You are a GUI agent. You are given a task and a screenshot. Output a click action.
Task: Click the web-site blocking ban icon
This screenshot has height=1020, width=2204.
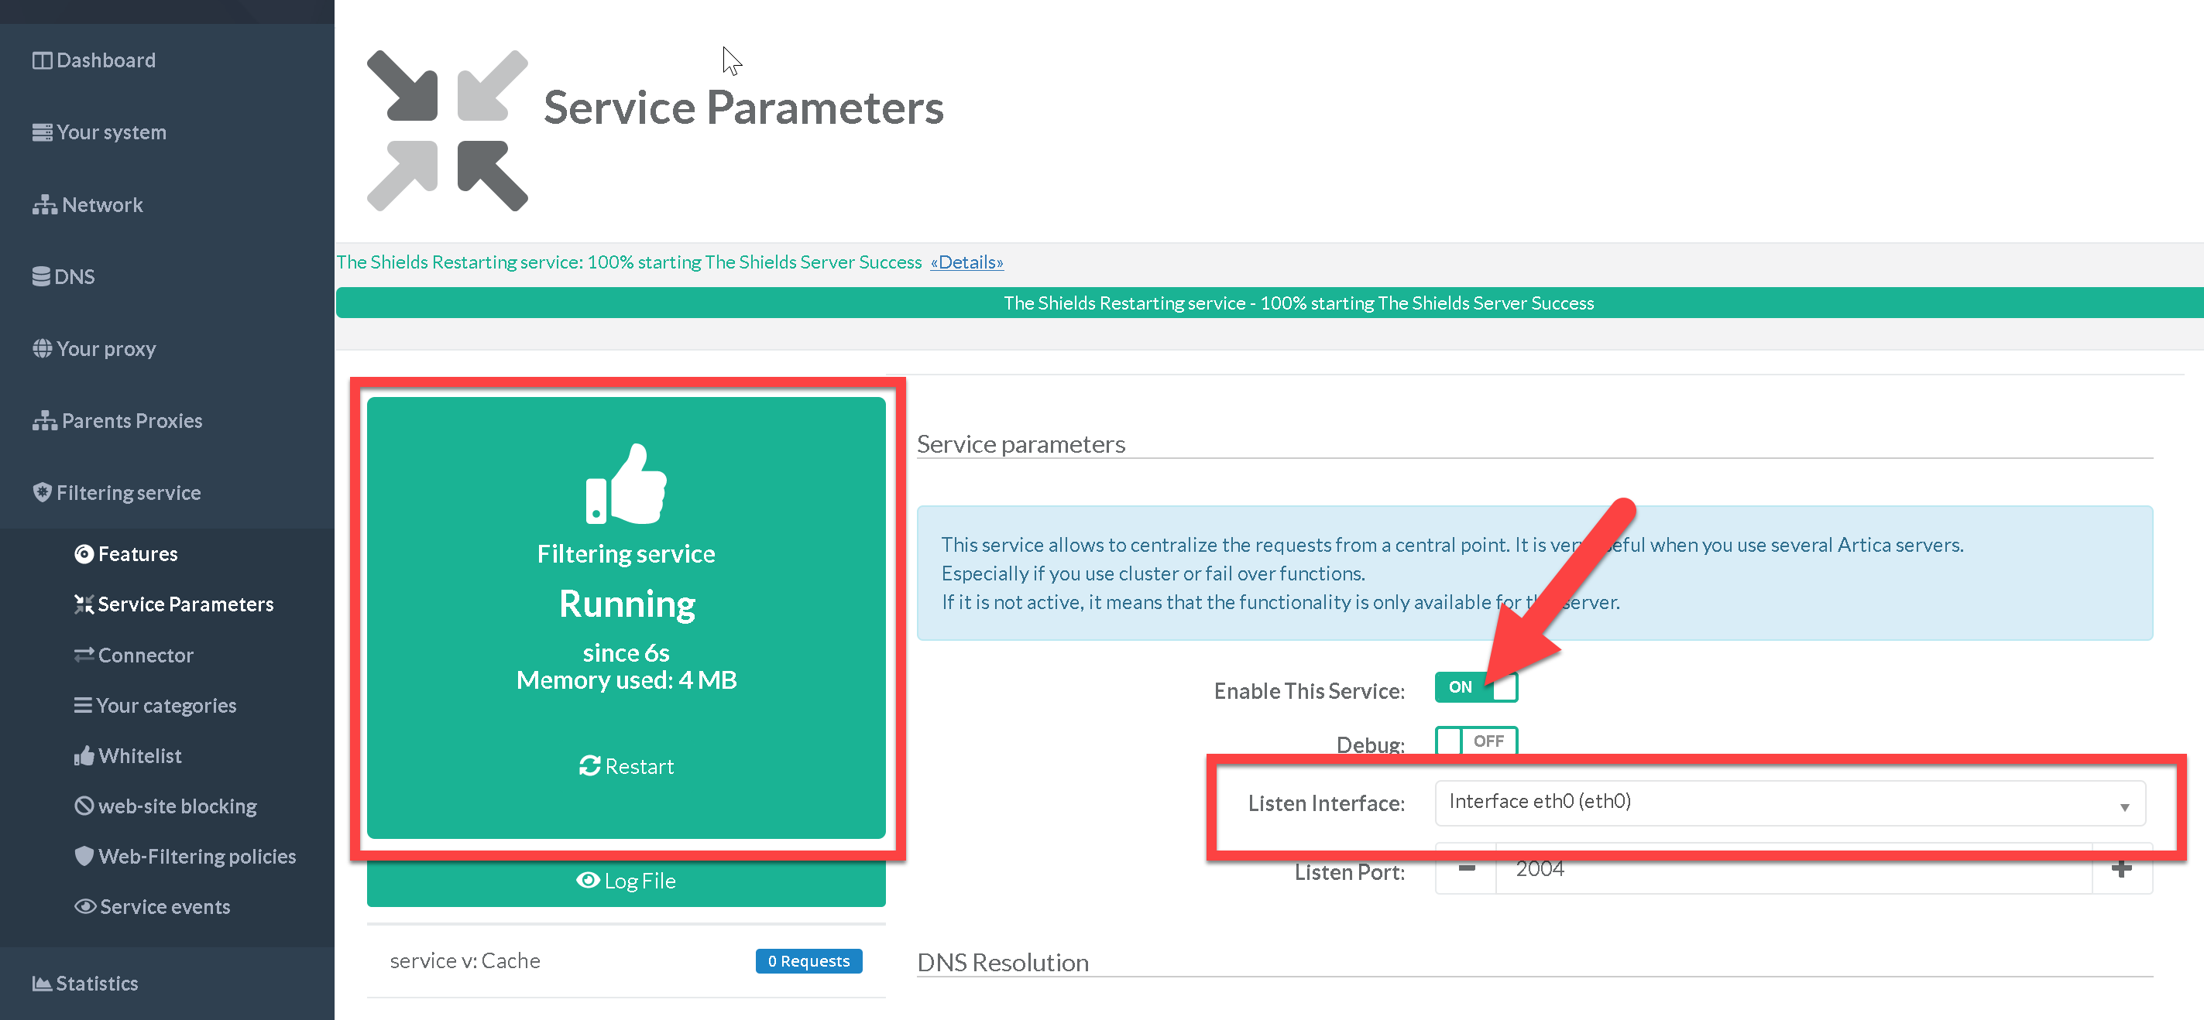(x=84, y=806)
